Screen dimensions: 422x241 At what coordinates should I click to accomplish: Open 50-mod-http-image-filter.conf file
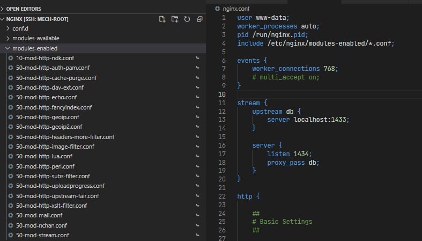tap(55, 147)
